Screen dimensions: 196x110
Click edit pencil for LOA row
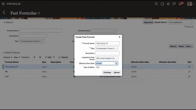point(189,76)
